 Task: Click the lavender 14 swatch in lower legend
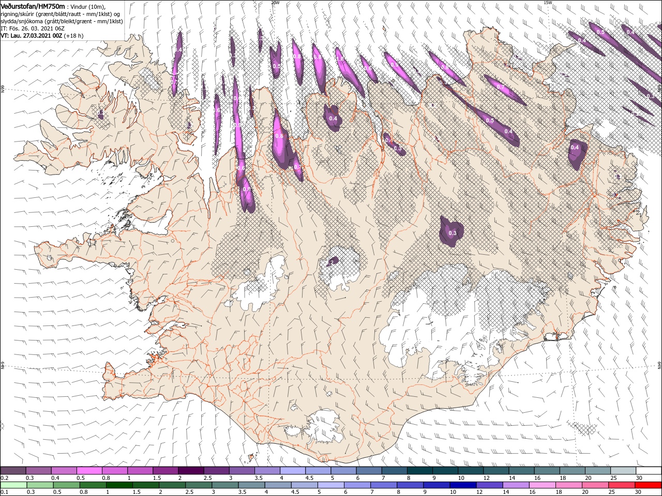pos(516,485)
